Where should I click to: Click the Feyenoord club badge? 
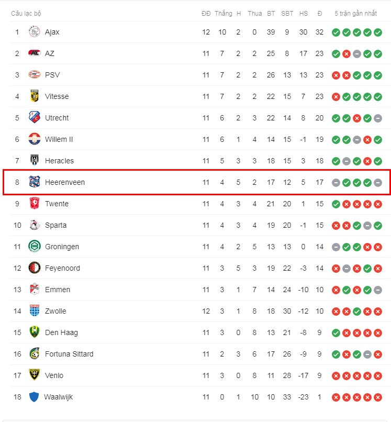34,268
